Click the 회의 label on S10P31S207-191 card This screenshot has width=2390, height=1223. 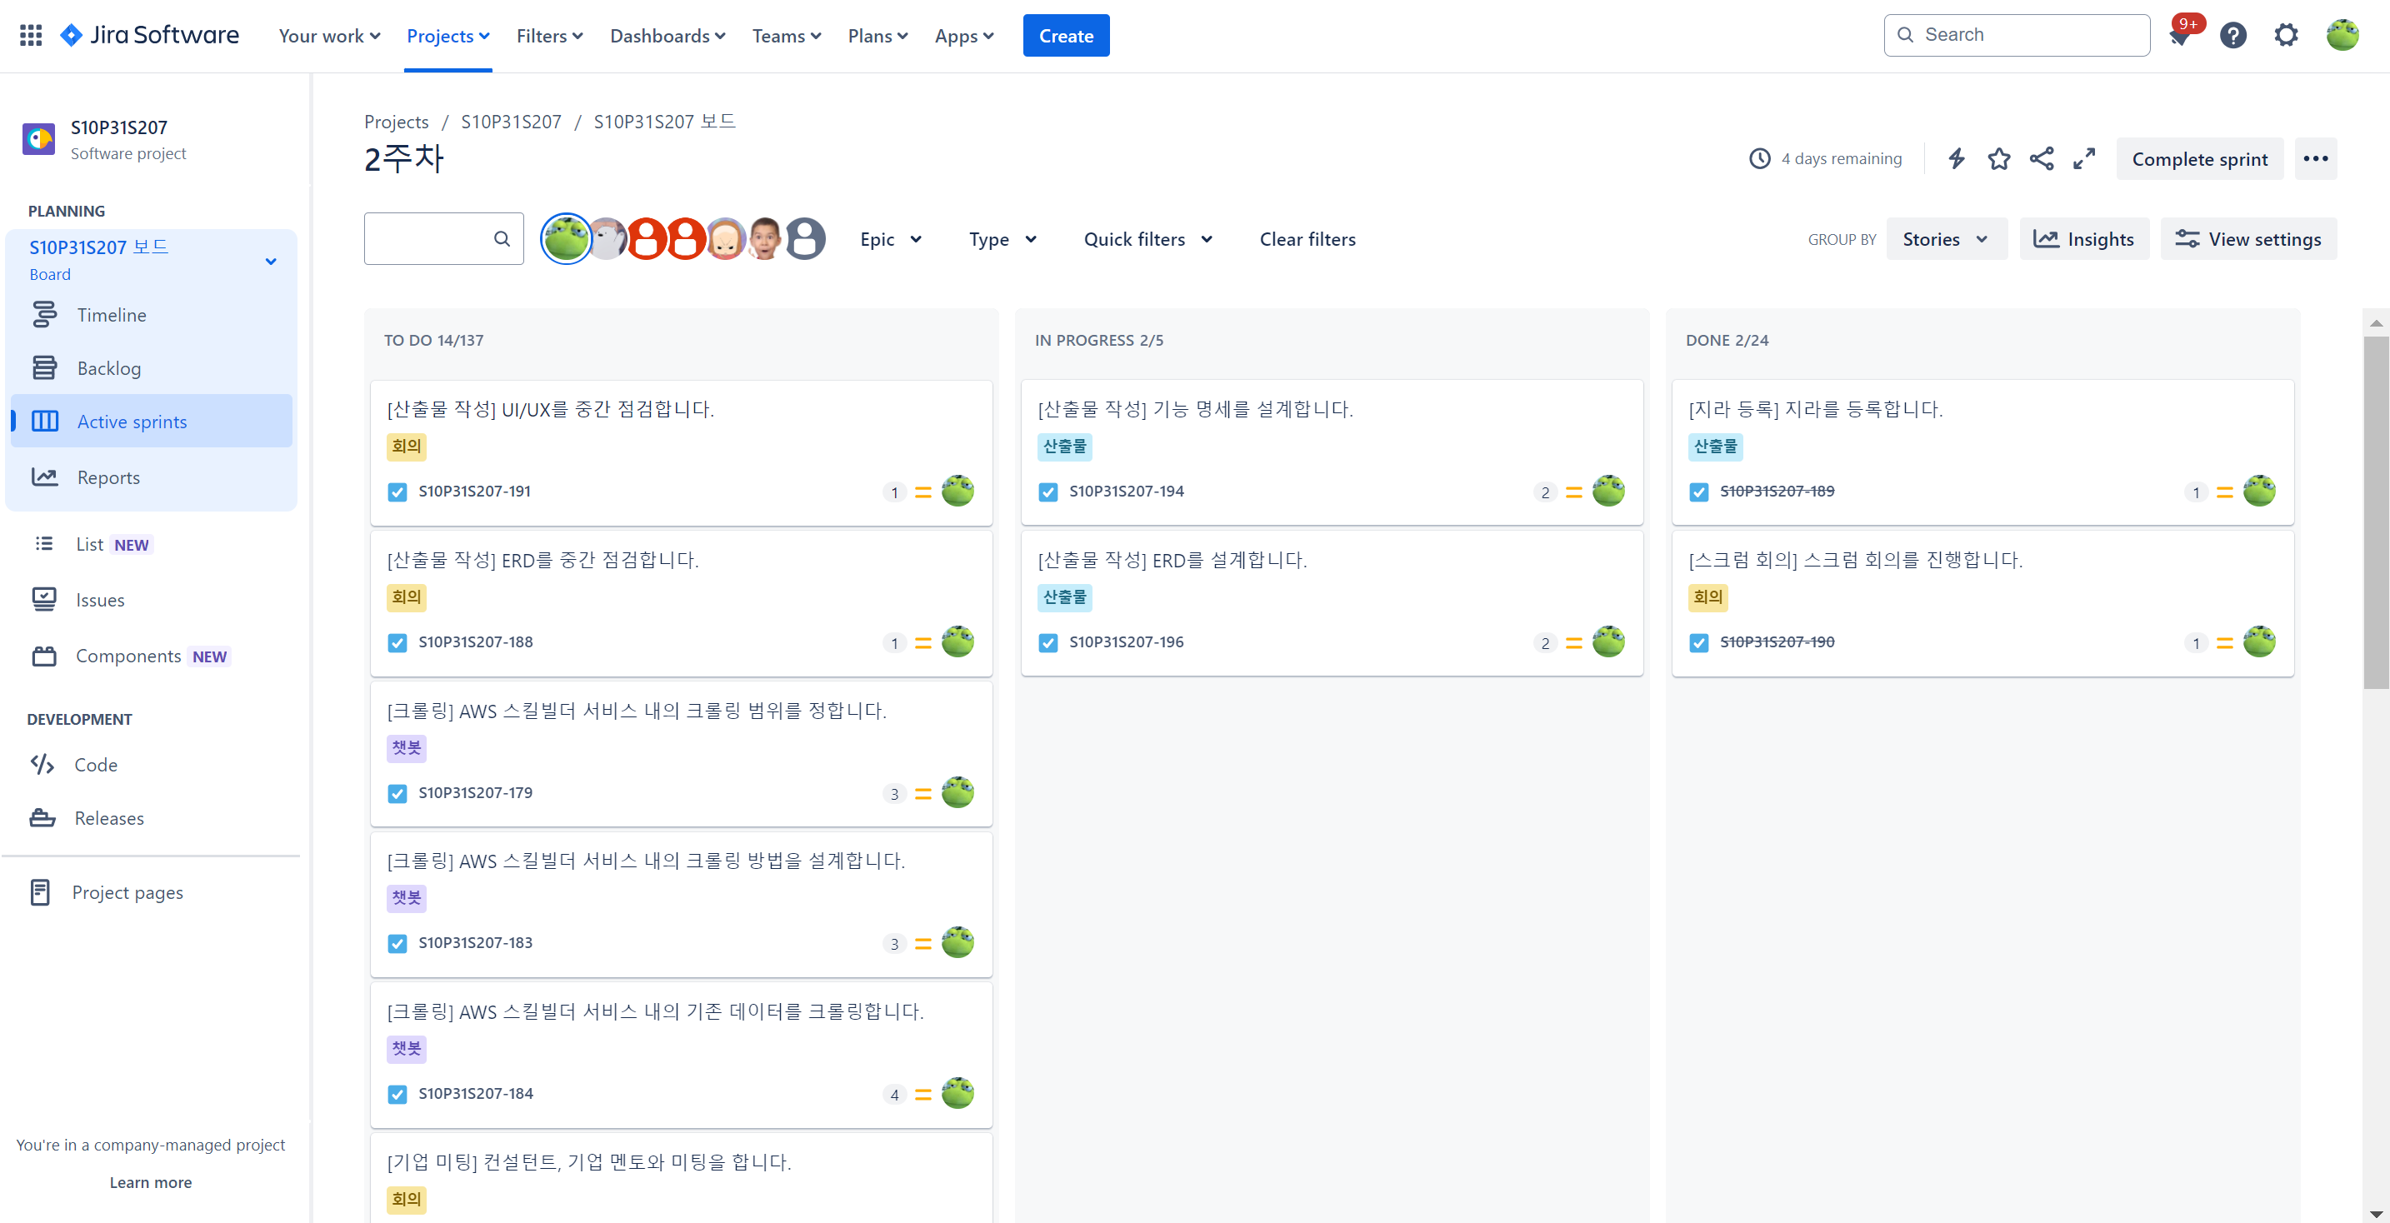(x=407, y=447)
